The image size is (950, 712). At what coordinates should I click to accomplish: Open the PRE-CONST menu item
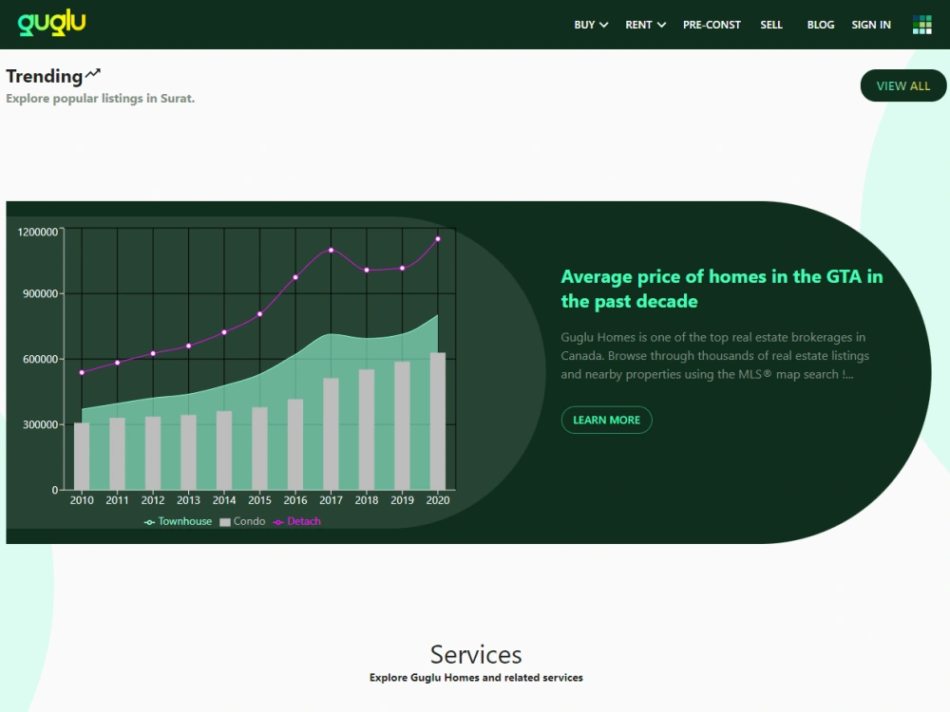coord(712,25)
